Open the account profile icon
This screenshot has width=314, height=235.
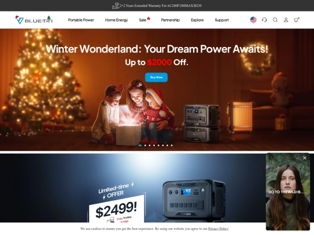pos(286,20)
